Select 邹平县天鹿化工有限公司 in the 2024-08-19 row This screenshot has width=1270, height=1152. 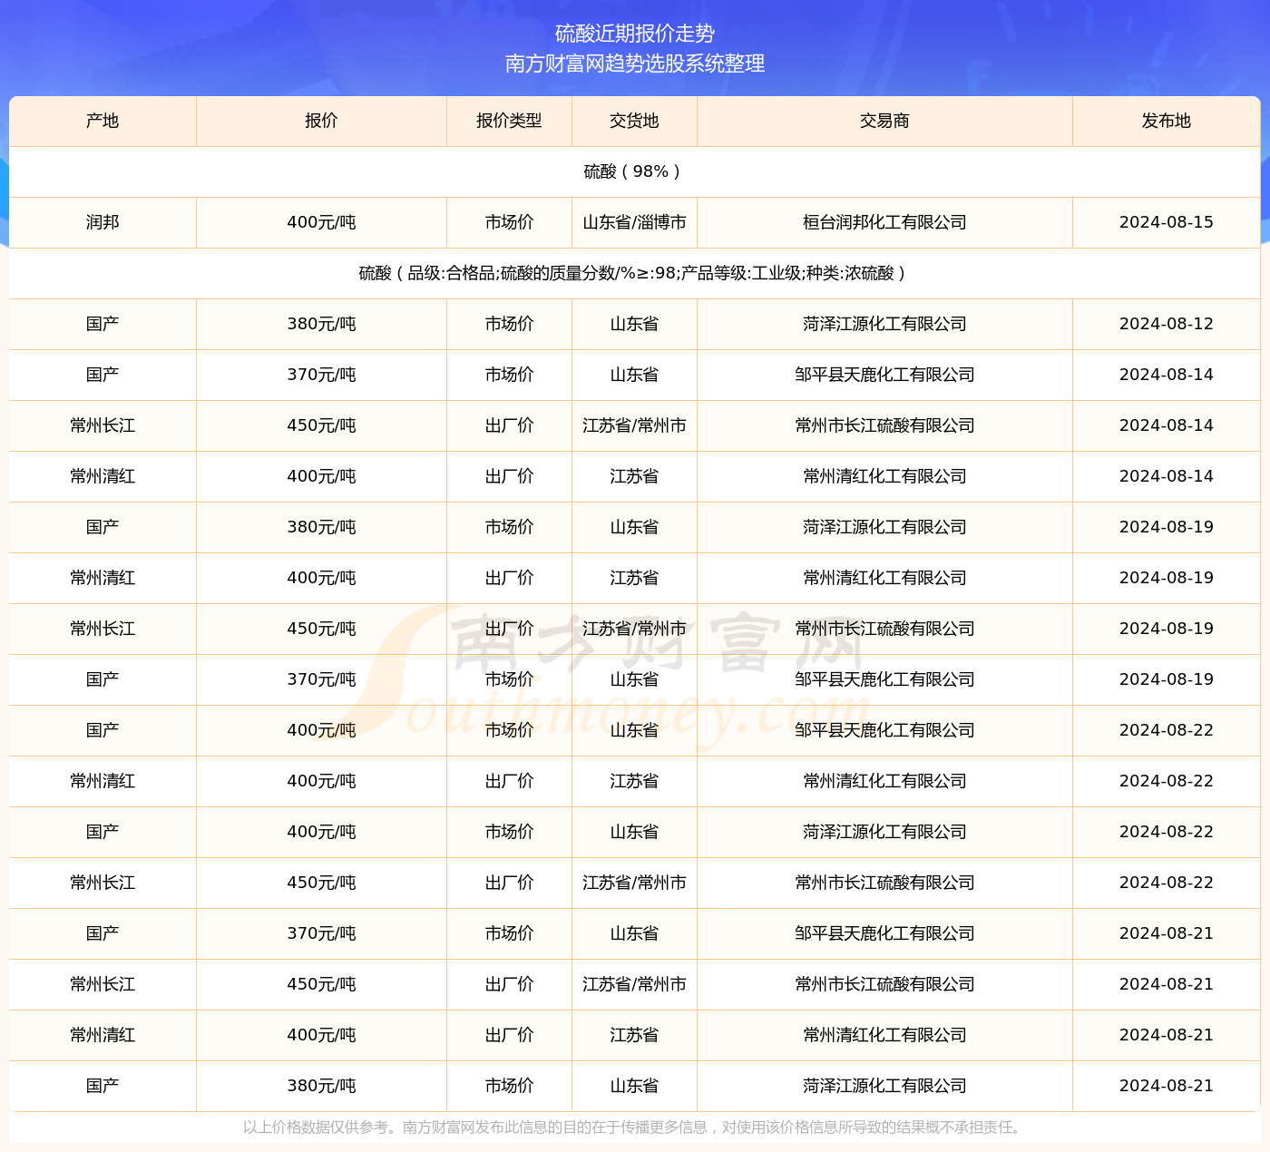coord(884,679)
